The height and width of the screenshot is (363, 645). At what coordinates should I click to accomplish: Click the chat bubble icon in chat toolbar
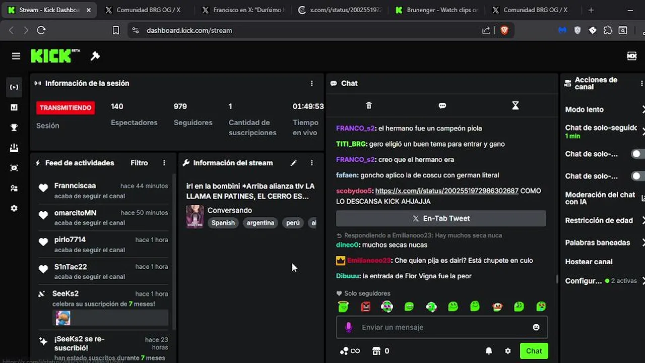click(442, 105)
